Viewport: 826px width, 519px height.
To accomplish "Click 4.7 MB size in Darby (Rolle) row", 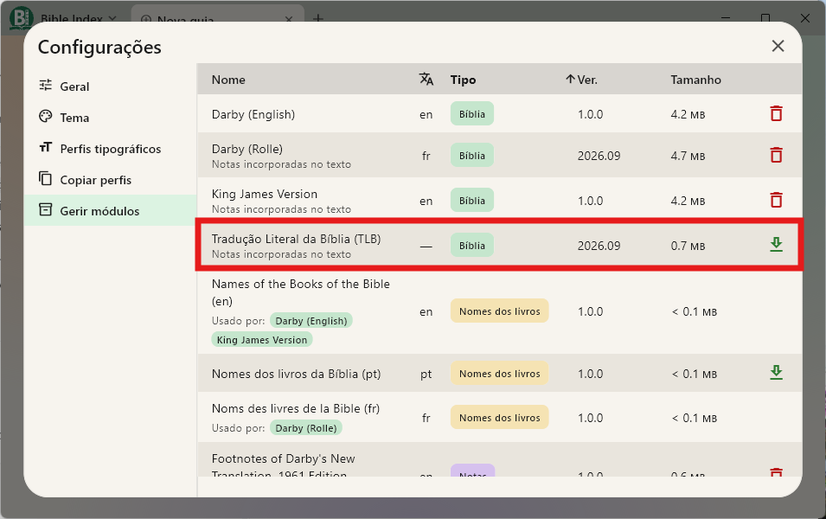I will point(688,156).
